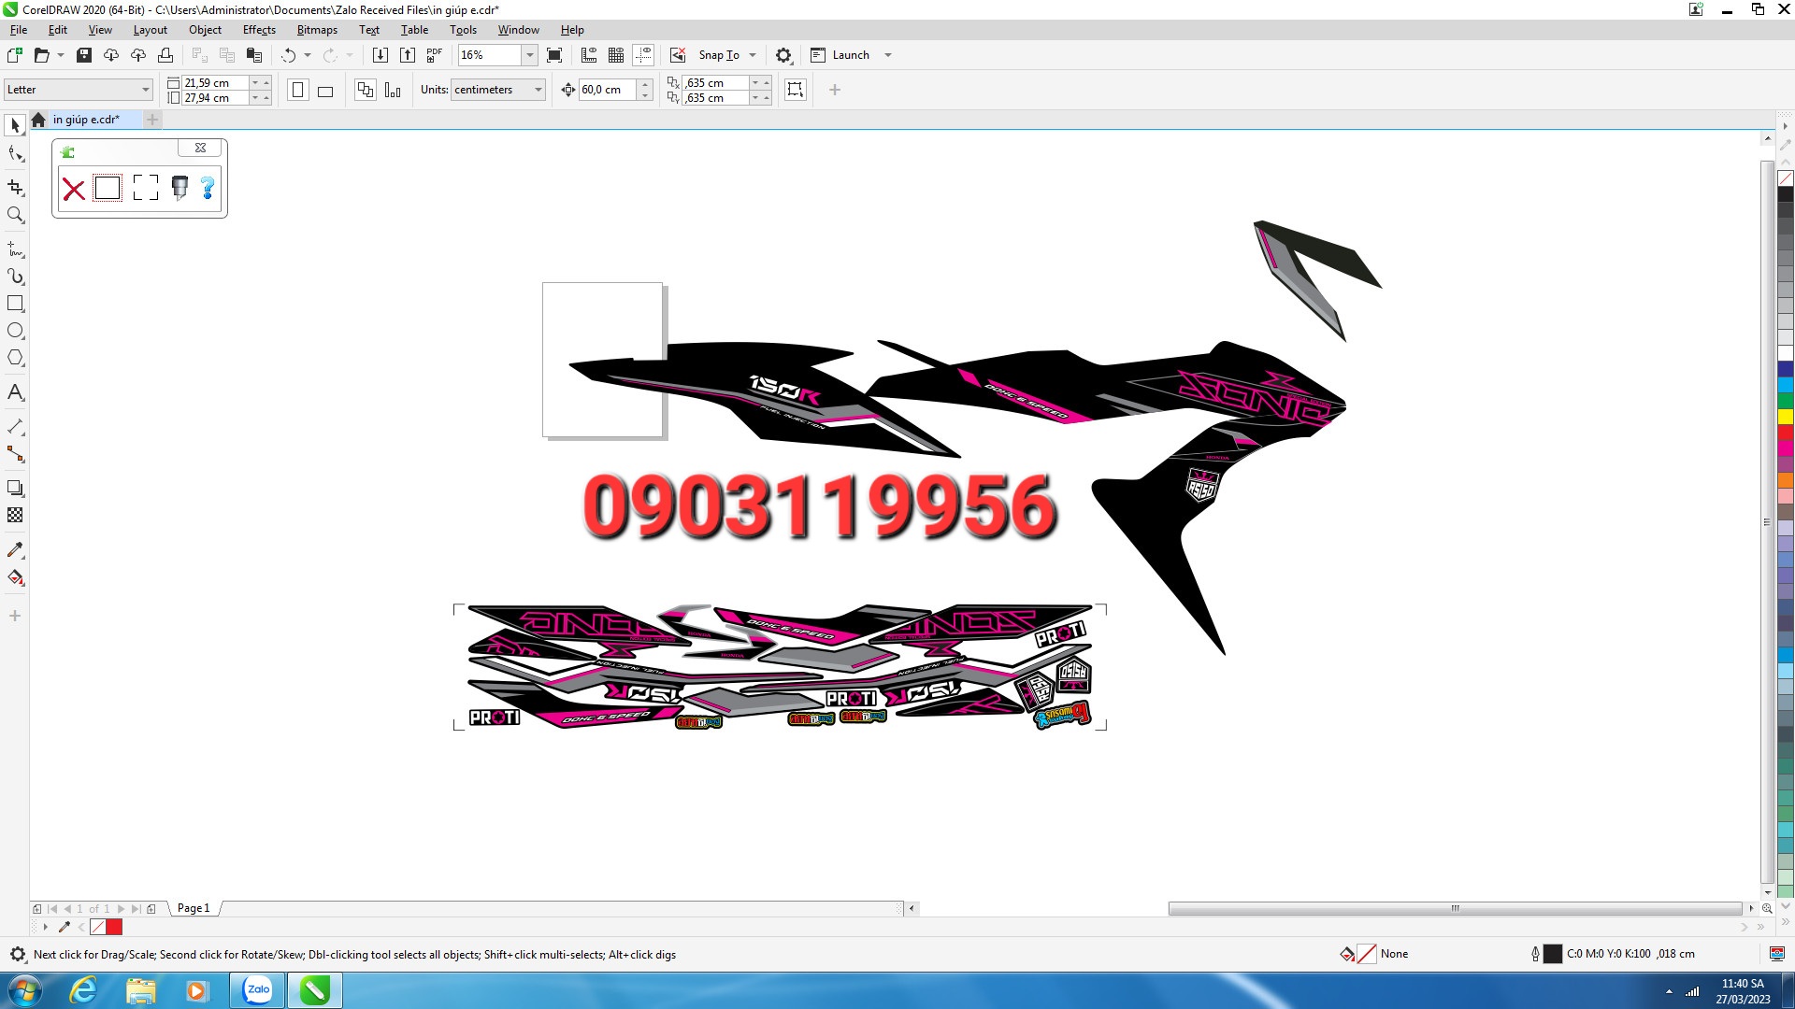Toggle Show Rulers

pos(589,55)
